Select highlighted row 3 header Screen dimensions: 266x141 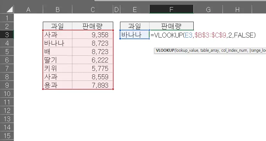point(7,35)
